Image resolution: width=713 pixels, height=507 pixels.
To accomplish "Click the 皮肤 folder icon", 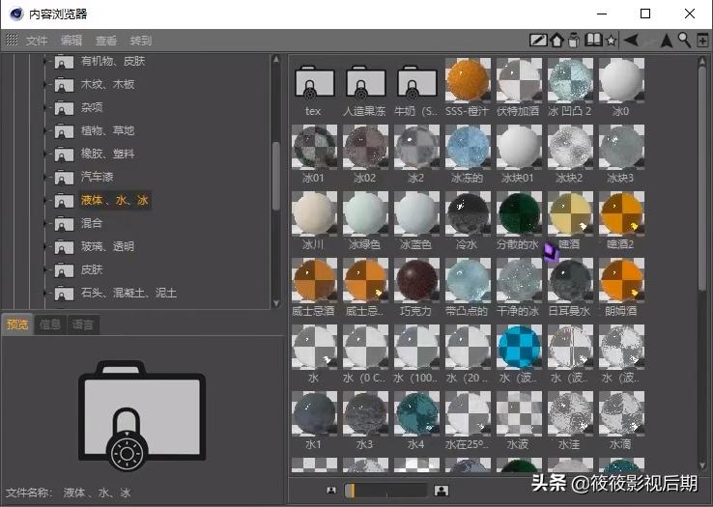I will click(x=64, y=270).
